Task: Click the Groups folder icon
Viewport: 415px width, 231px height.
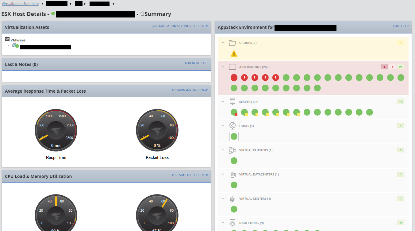Action: point(232,43)
